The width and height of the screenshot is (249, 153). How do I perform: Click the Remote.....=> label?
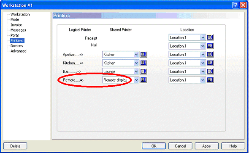pos(73,80)
